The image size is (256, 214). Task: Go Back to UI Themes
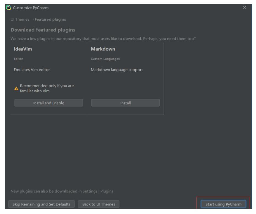click(x=99, y=204)
